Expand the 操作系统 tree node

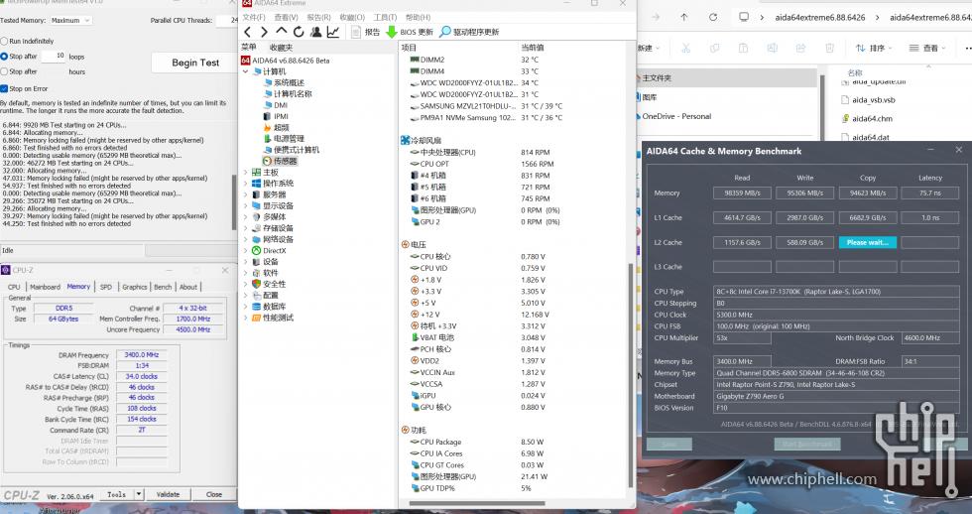(246, 183)
